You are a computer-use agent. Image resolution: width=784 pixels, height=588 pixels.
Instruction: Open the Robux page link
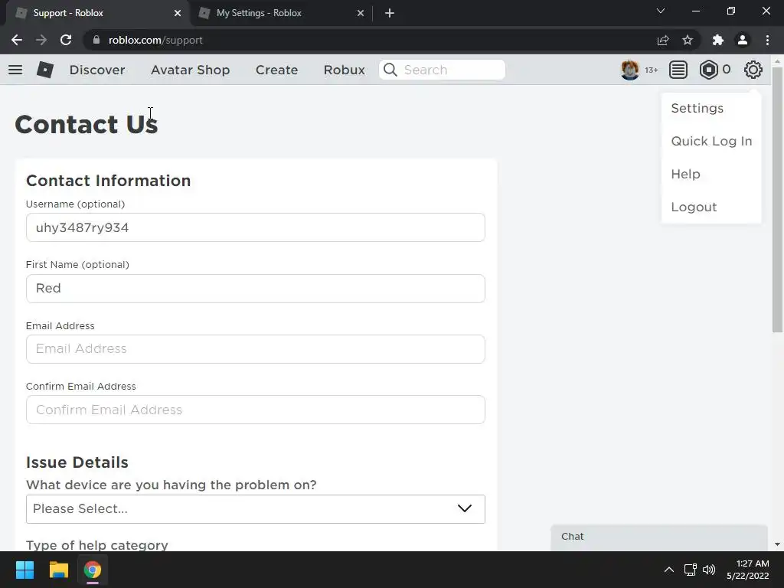[x=344, y=70]
